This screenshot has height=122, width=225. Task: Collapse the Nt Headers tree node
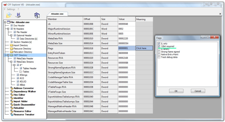8,29
